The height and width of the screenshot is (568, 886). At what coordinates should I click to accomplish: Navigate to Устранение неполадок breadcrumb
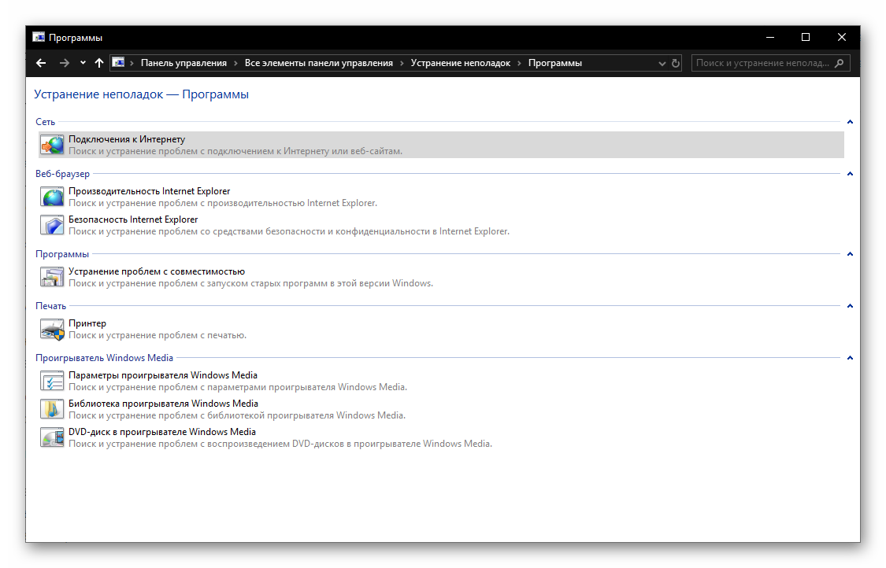[x=461, y=63]
